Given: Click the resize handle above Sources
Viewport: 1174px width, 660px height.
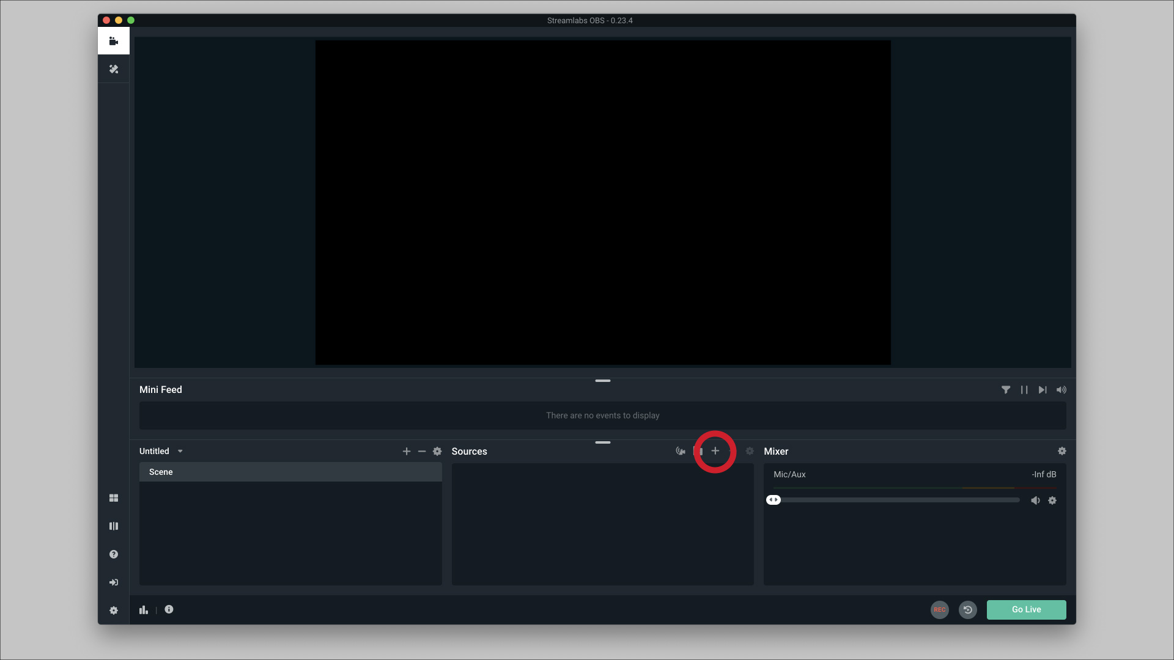Looking at the screenshot, I should pos(603,442).
